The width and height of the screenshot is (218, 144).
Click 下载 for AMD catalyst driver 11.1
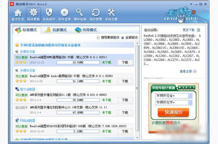(x=125, y=100)
